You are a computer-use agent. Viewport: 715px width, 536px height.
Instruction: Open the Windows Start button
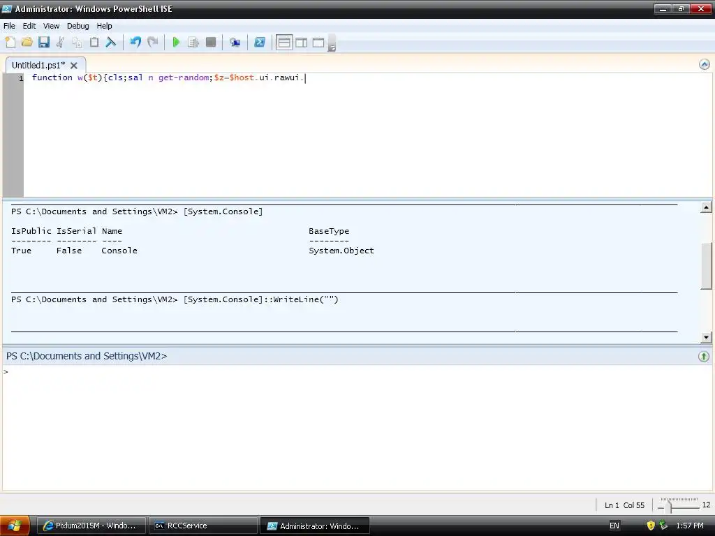(15, 526)
